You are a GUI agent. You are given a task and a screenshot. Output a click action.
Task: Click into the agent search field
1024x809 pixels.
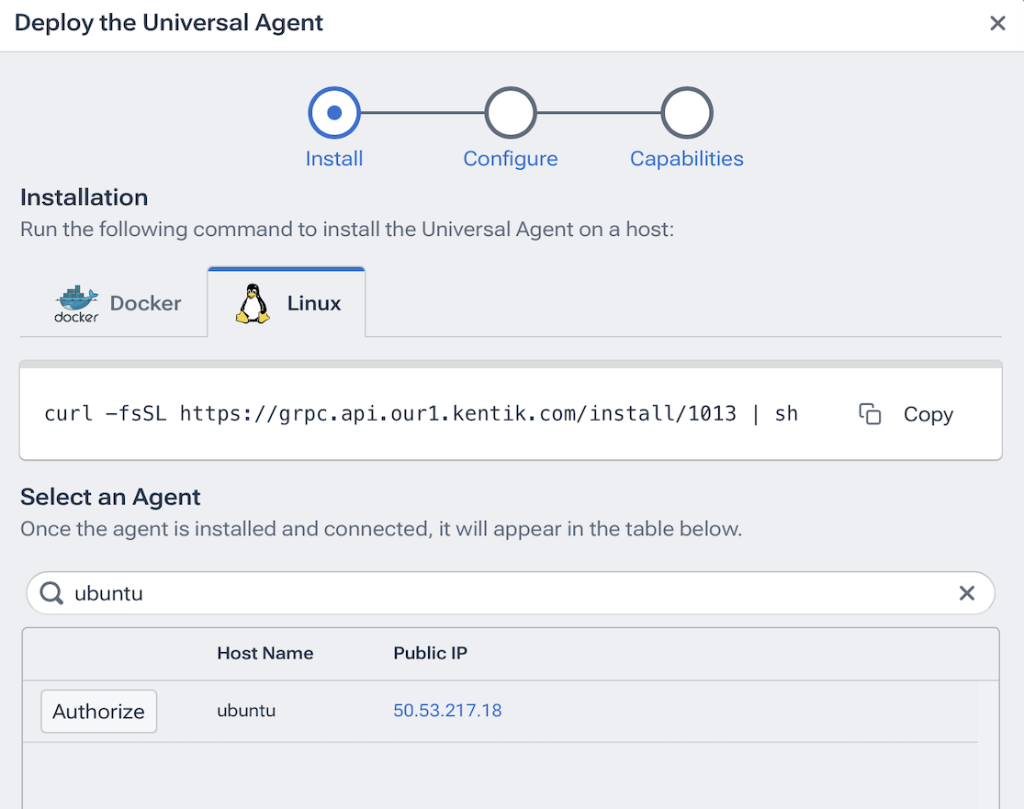pos(505,593)
